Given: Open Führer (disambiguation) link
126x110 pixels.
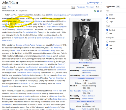Looking at the screenshot, I should click(x=79, y=15).
